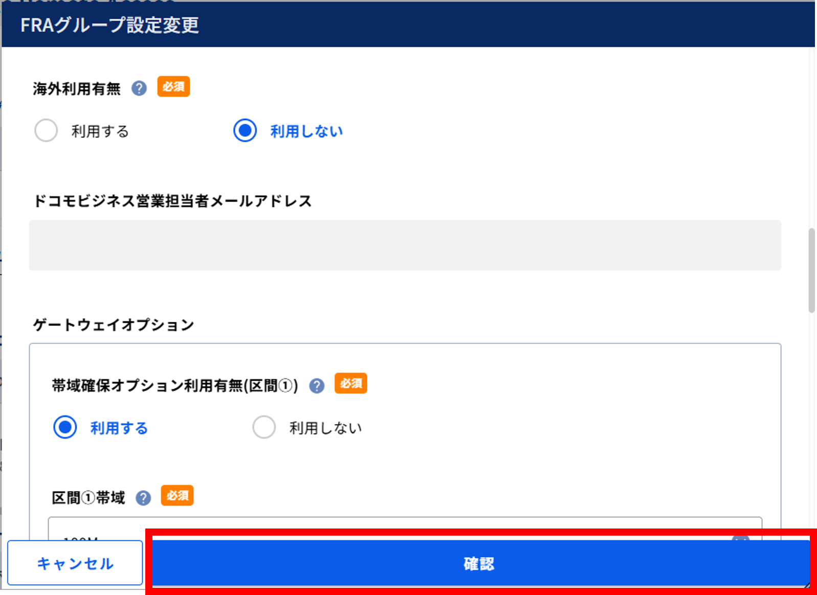Choose 利用しない for 帯域確保オプション
The width and height of the screenshot is (817, 595).
264,427
